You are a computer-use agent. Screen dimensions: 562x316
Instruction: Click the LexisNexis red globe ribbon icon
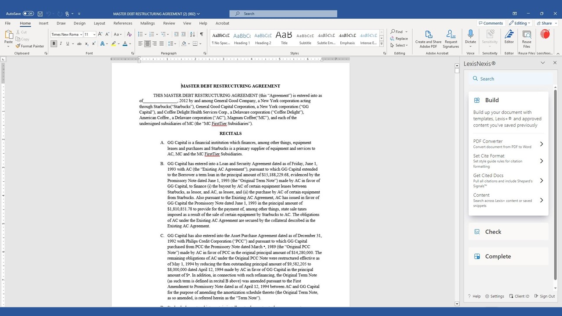coord(544,35)
